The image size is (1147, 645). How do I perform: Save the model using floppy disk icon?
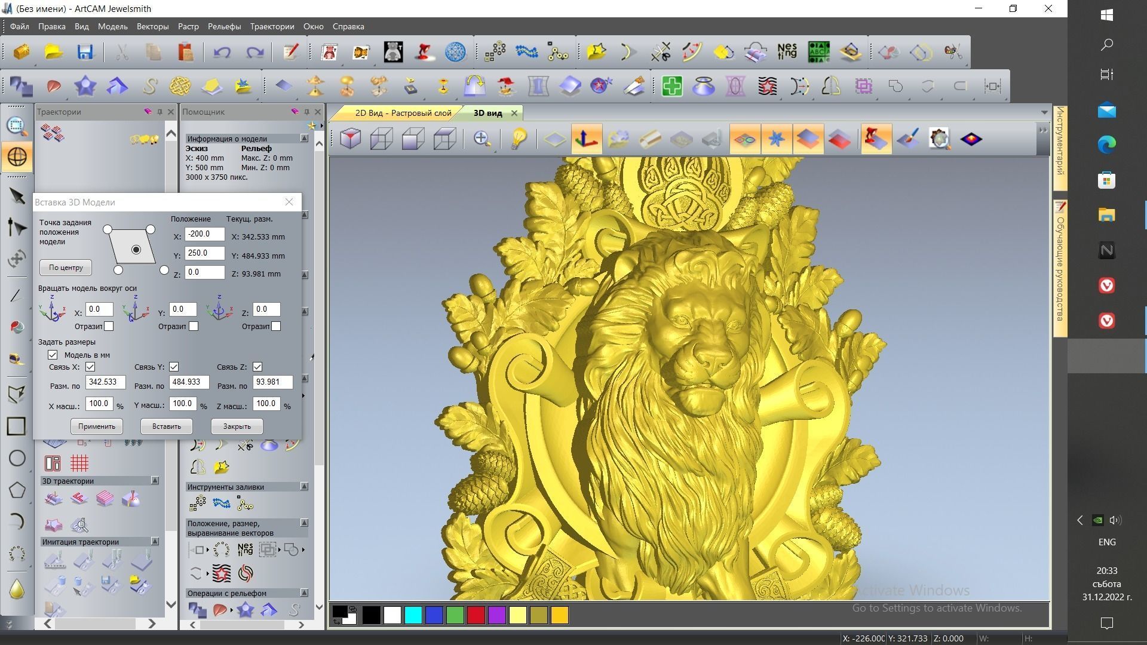85,52
